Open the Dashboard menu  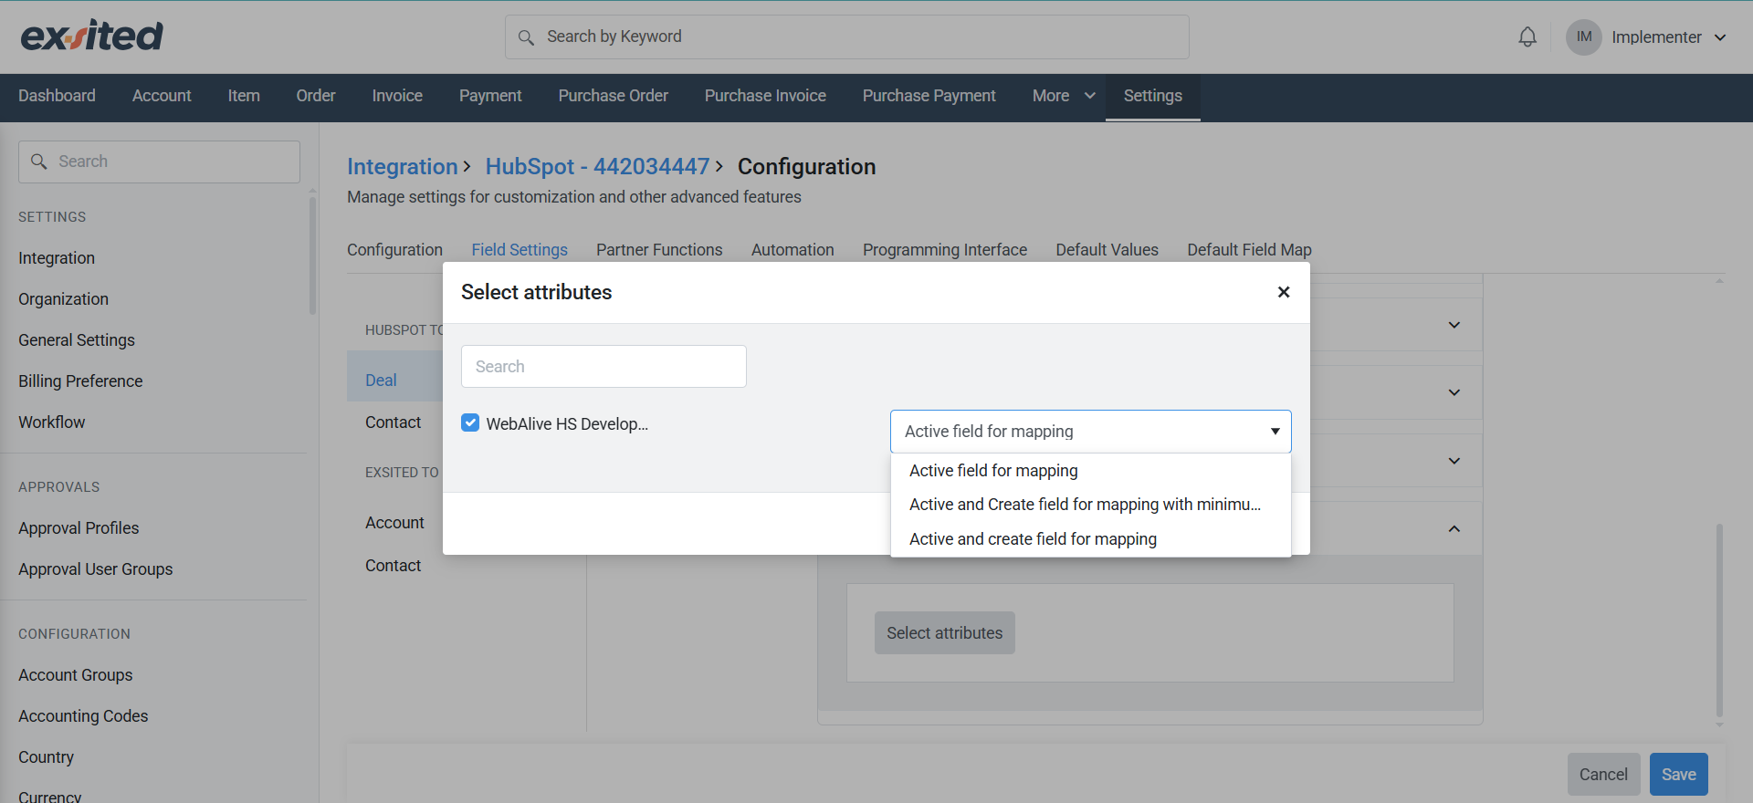coord(57,96)
